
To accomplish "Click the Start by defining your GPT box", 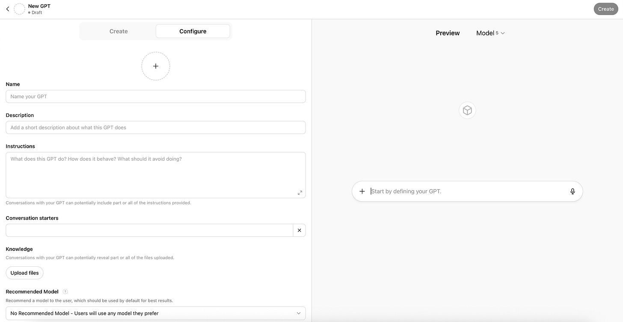I will tap(467, 191).
